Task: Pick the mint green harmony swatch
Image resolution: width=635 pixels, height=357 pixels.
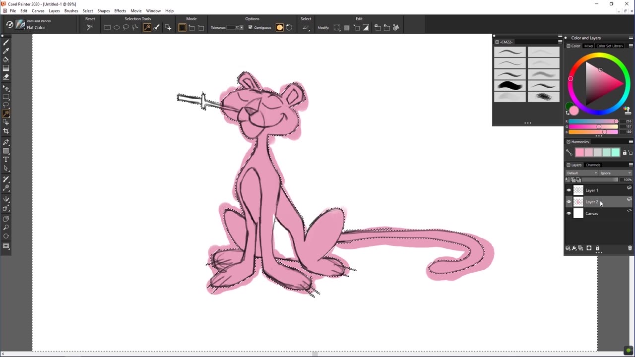Action: click(x=616, y=152)
